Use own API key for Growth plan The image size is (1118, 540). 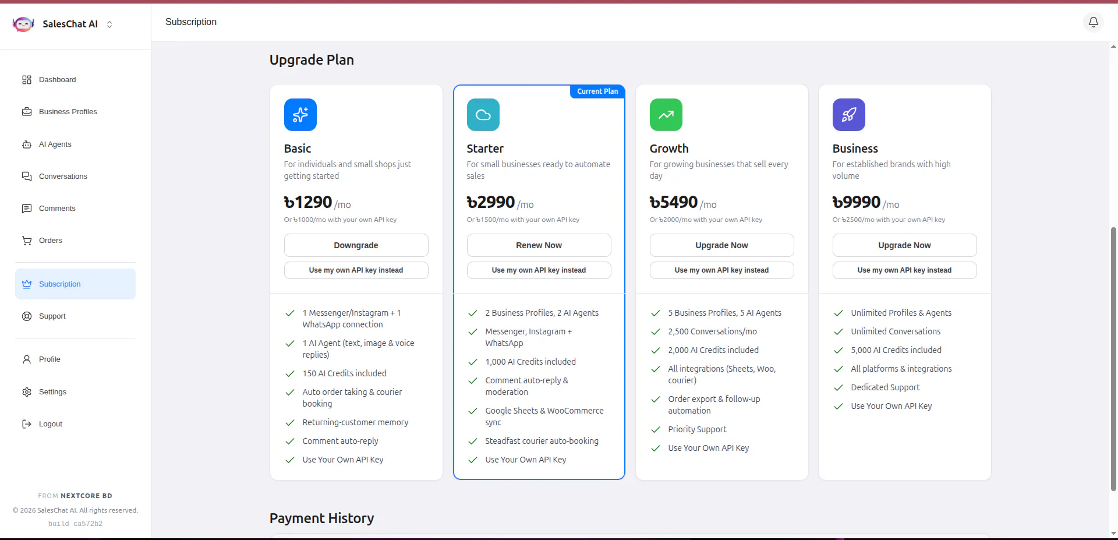pos(722,270)
